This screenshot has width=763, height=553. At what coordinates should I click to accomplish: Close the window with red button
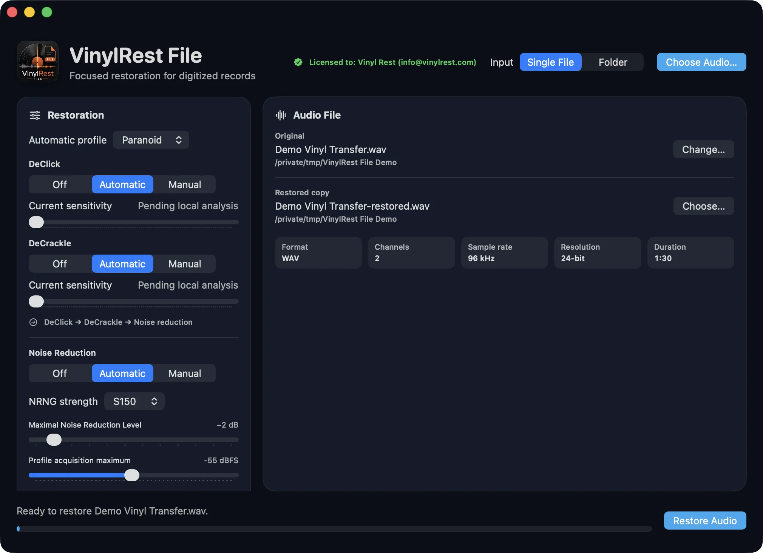click(x=12, y=12)
